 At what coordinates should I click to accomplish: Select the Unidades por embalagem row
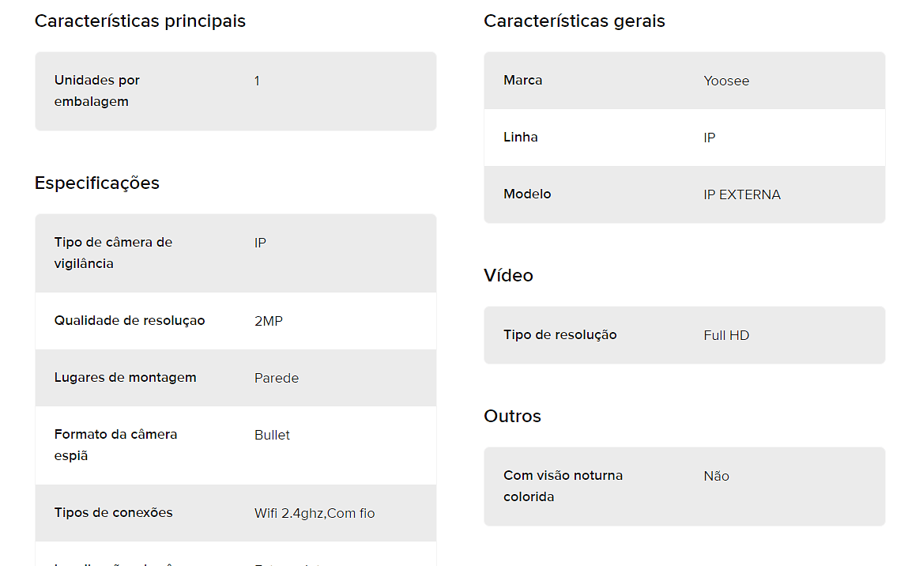tap(235, 91)
